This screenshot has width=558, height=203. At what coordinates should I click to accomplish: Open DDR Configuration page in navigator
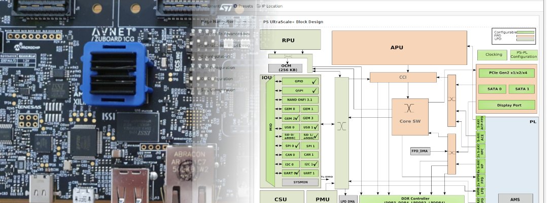click(x=217, y=79)
